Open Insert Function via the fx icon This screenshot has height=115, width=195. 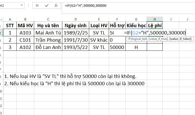(56, 5)
